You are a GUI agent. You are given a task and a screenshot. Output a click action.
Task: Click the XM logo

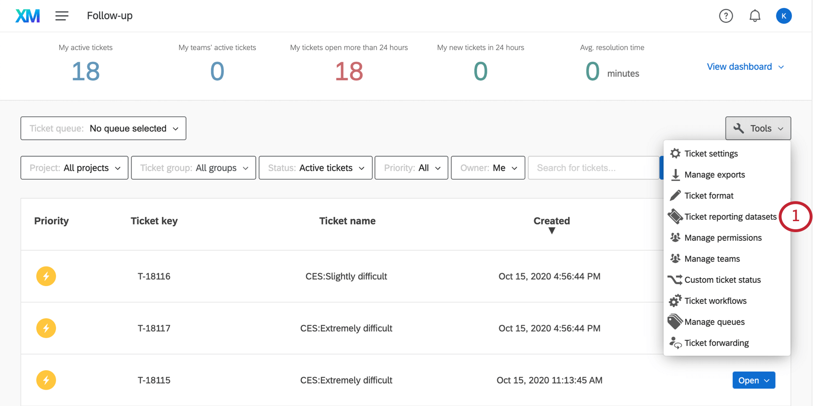pyautogui.click(x=28, y=16)
